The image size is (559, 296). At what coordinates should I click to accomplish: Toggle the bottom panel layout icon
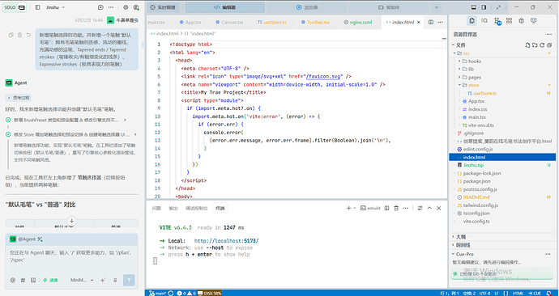[474, 7]
